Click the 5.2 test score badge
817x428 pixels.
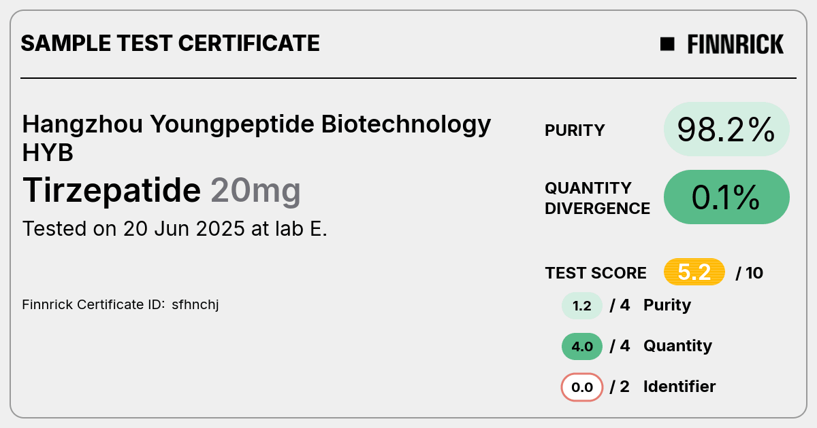coord(694,272)
